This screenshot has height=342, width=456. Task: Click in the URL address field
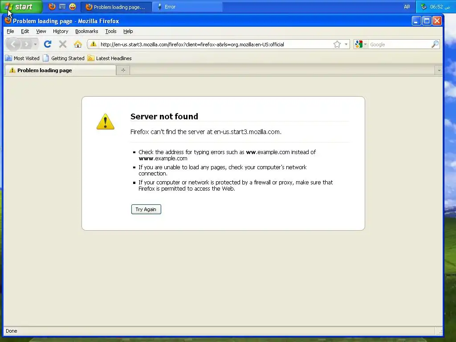tap(215, 45)
